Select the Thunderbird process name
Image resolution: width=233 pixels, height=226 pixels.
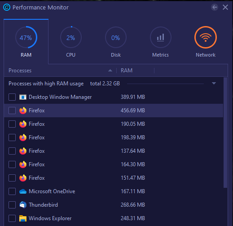click(43, 205)
